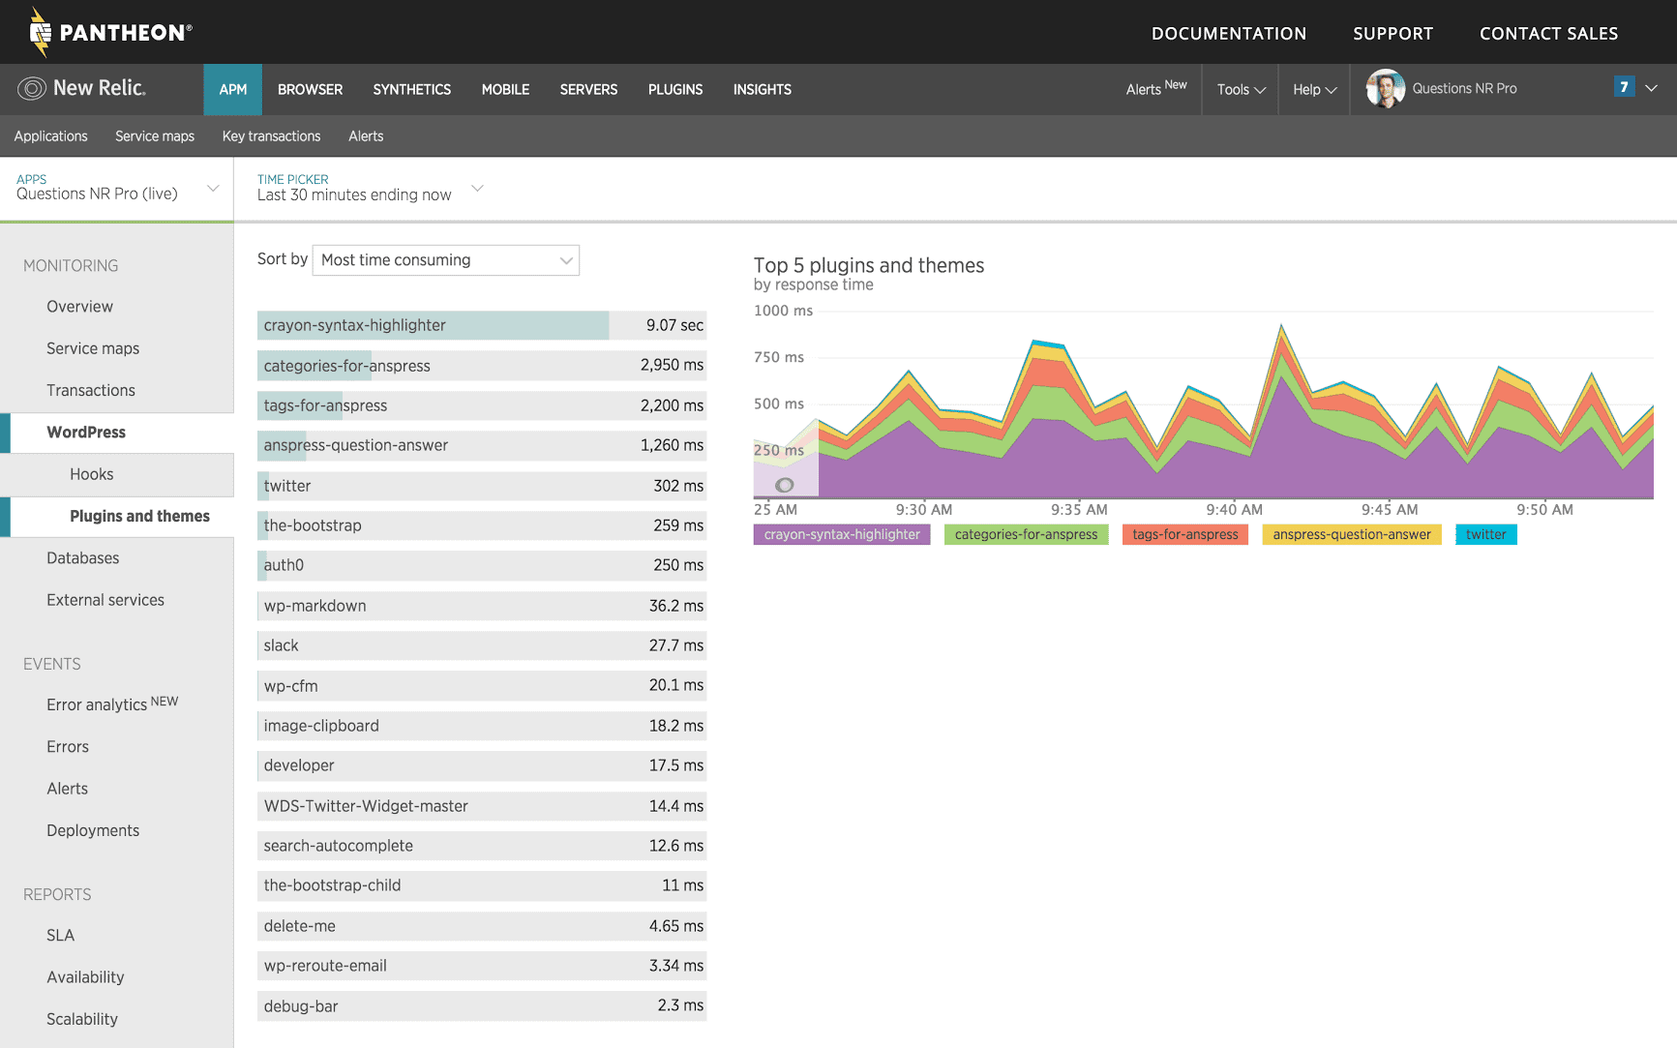Select Databases in the monitoring sidebar
This screenshot has width=1677, height=1048.
[x=83, y=558]
